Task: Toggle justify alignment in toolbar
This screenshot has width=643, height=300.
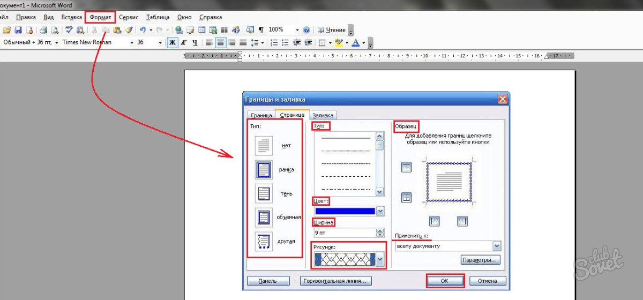Action: (243, 42)
